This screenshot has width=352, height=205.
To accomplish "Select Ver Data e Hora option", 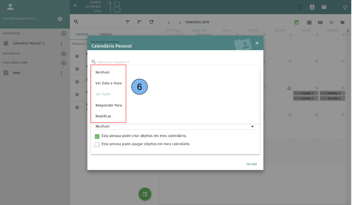I will (x=108, y=83).
